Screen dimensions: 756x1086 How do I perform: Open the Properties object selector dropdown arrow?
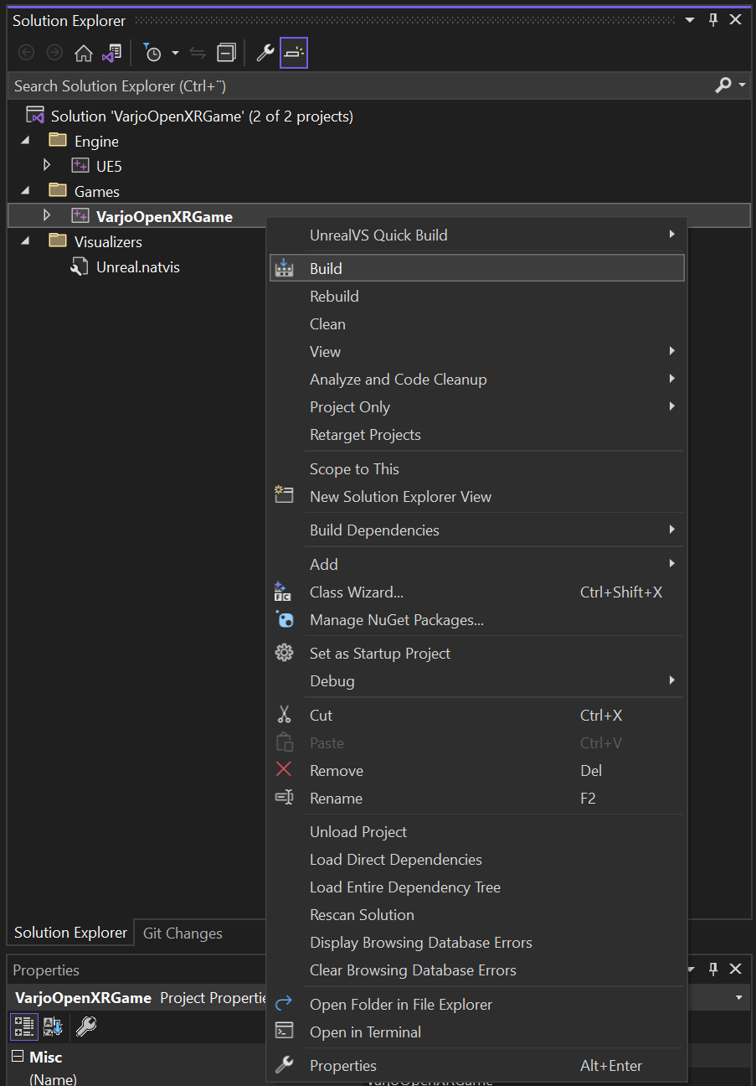[x=739, y=998]
